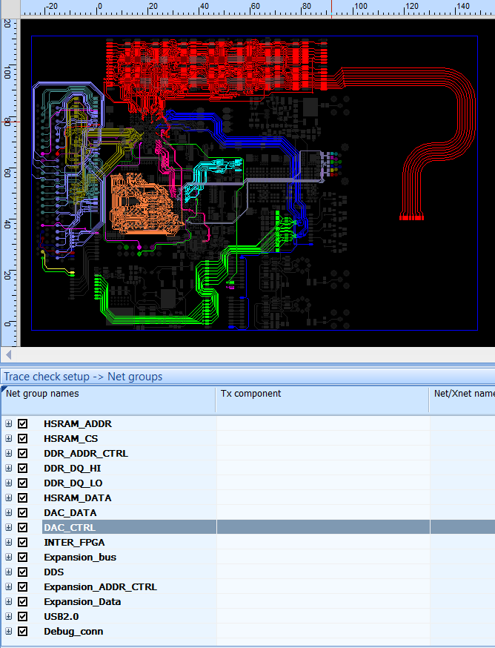The width and height of the screenshot is (495, 648).
Task: Toggle the Debug_conn checkbox
Action: click(22, 632)
